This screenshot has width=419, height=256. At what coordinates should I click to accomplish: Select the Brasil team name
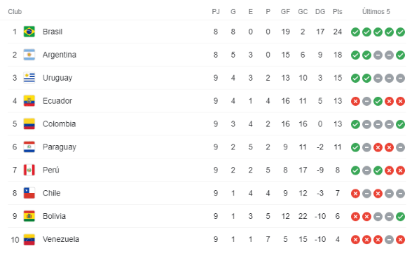pos(53,32)
